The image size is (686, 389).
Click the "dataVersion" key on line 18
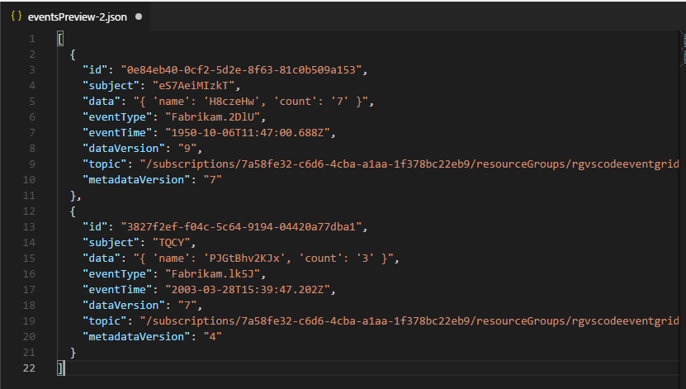point(117,306)
